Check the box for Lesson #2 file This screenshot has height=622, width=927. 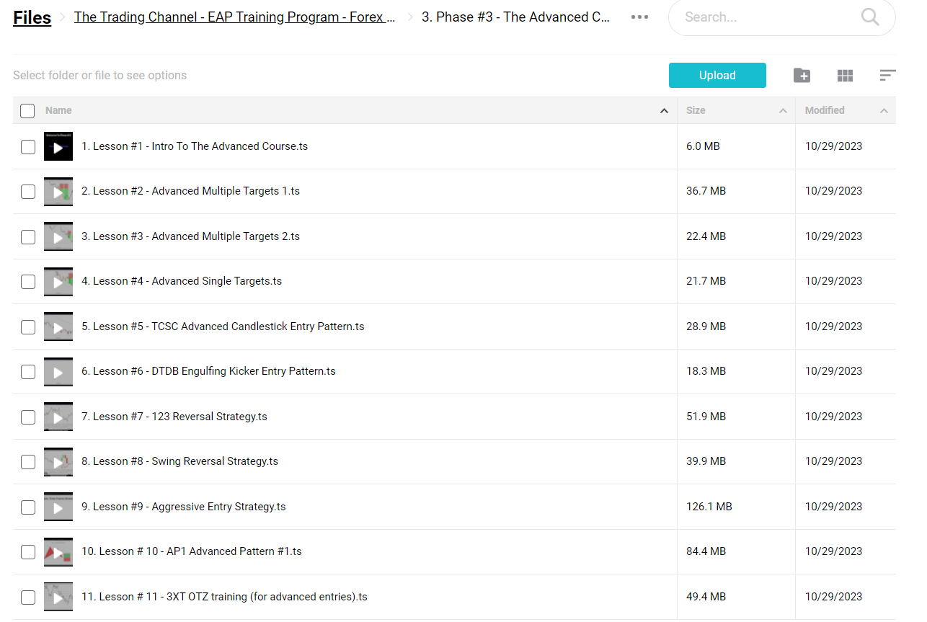28,192
